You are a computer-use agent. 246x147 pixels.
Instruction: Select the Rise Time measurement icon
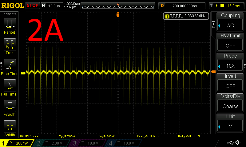10,65
